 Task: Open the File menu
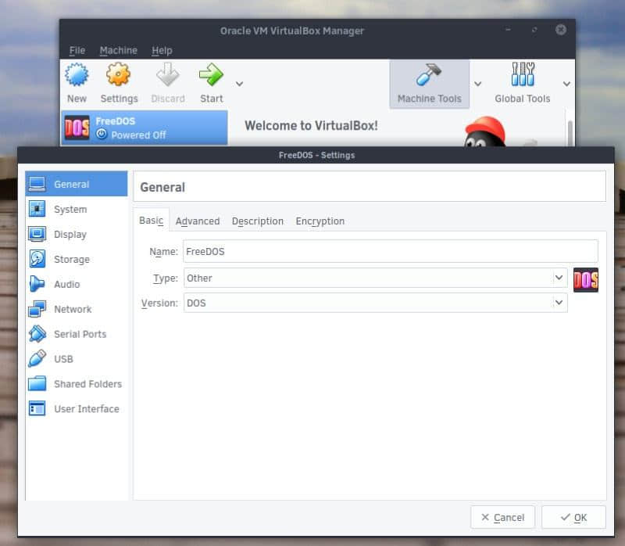tap(77, 50)
